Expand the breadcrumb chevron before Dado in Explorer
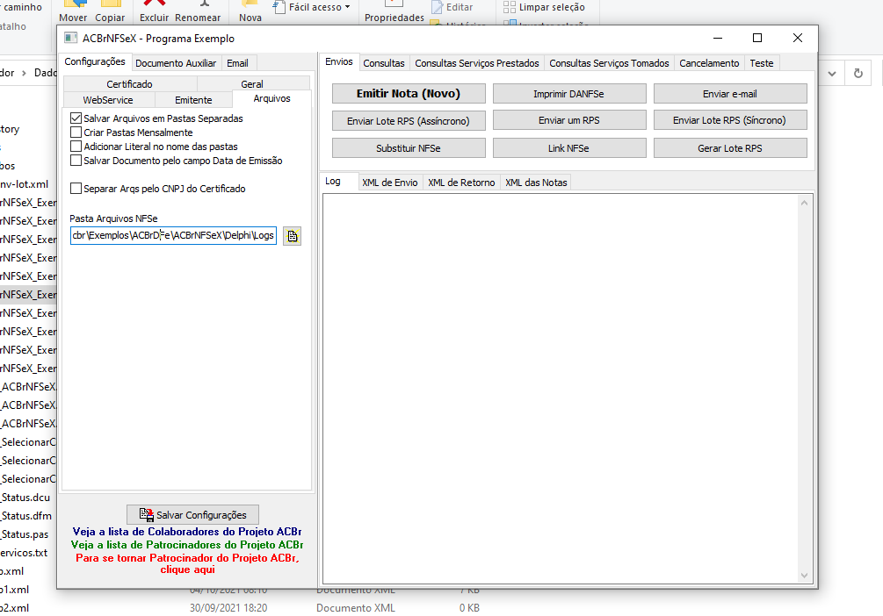Image resolution: width=883 pixels, height=616 pixels. (x=25, y=73)
